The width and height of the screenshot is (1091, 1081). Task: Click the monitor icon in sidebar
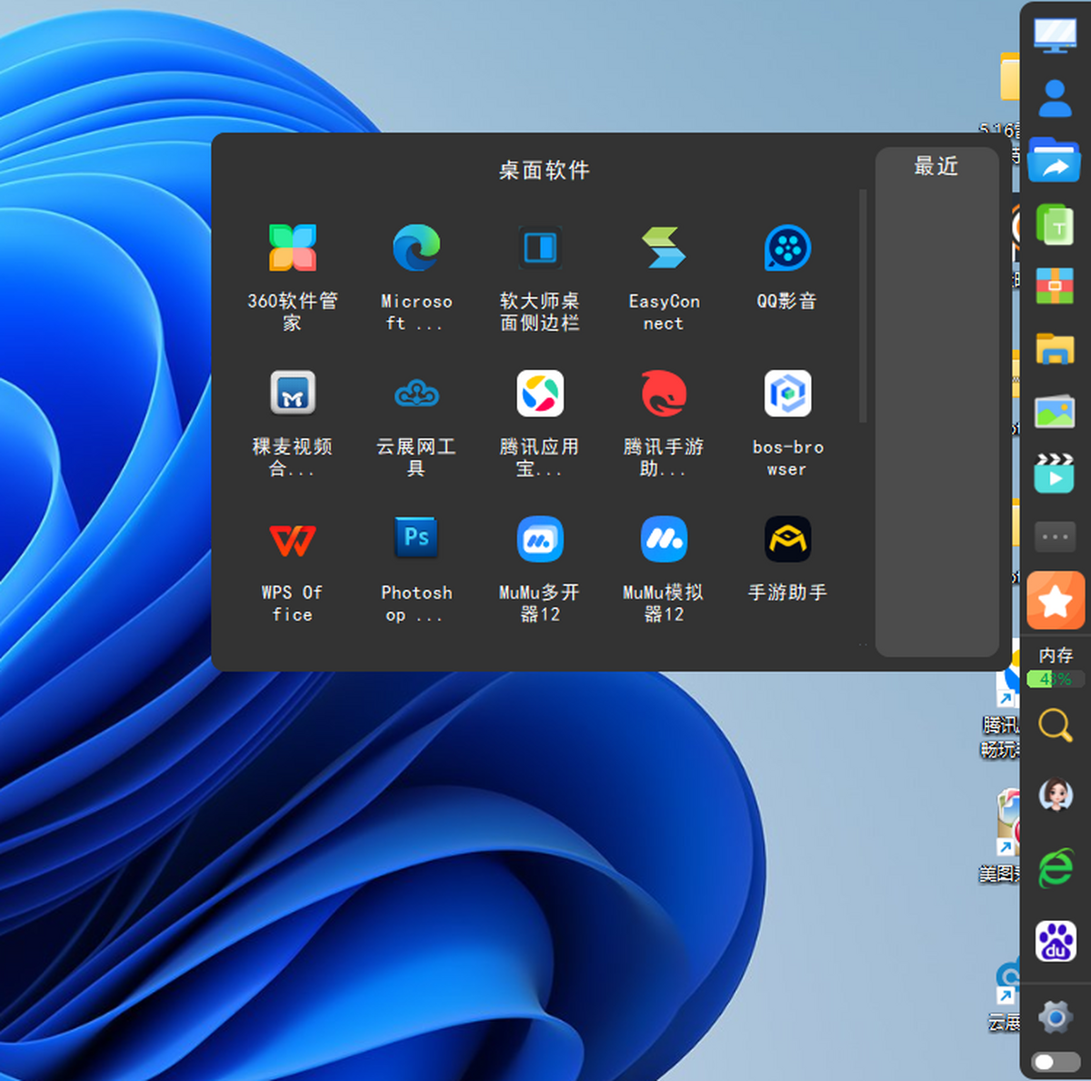point(1055,35)
